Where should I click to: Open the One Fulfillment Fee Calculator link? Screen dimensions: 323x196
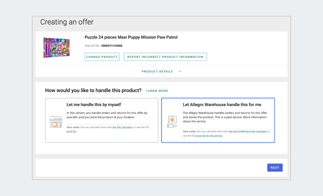(248, 132)
